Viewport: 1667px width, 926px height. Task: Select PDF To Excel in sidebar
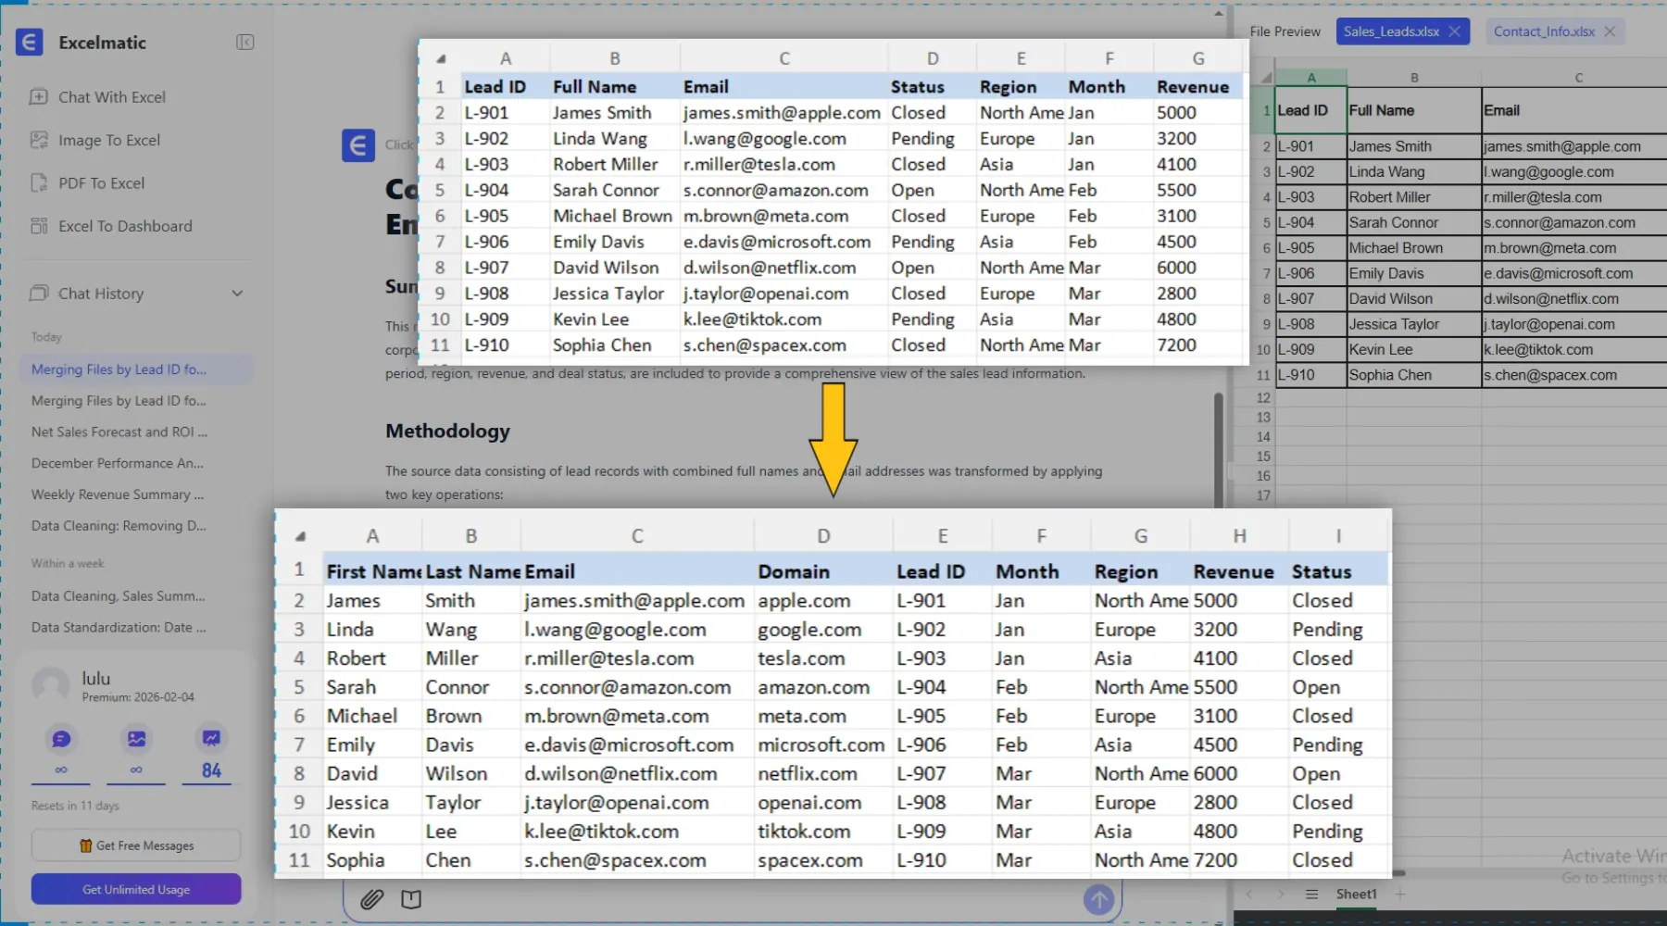coord(101,183)
